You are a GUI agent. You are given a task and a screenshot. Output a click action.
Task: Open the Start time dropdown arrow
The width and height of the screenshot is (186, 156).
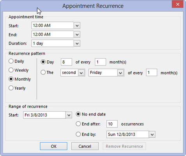pyautogui.click(x=77, y=25)
